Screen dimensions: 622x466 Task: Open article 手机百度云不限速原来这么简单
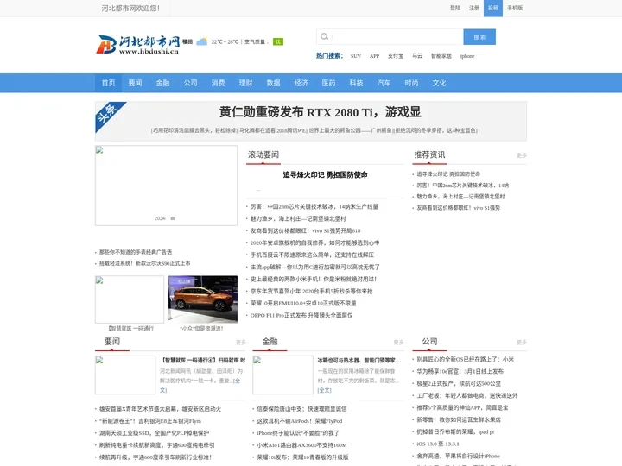point(312,255)
